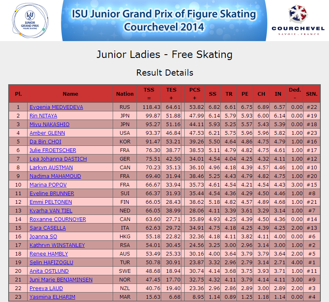Open Selin HAFIZOGLU's result link
The width and height of the screenshot is (329, 302).
coord(51,263)
